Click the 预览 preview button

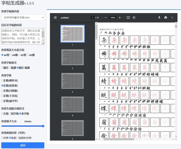23,145
